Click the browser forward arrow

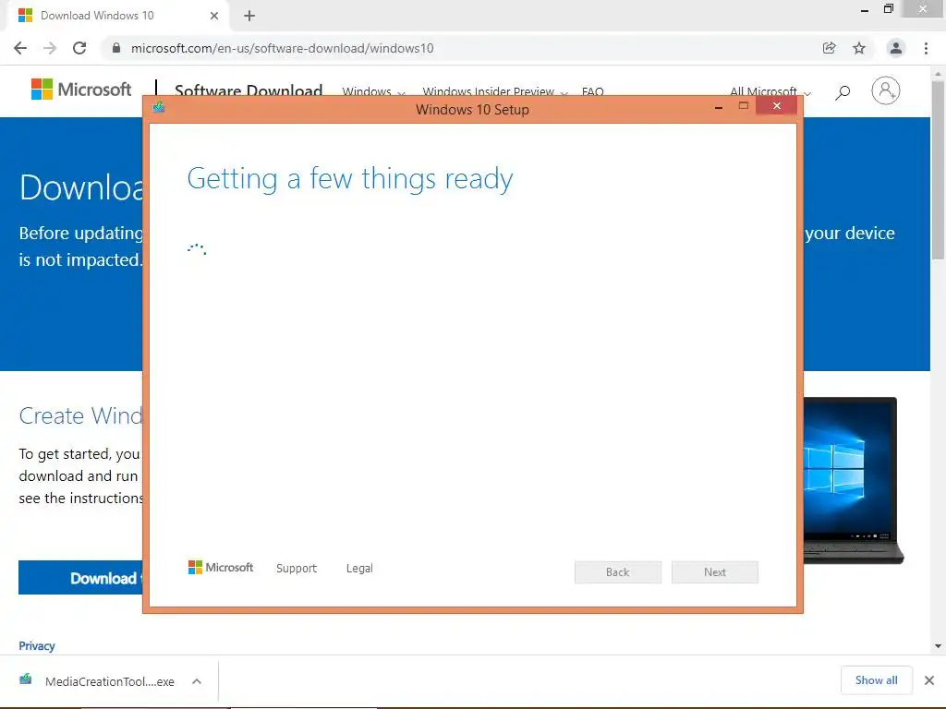pyautogui.click(x=50, y=48)
